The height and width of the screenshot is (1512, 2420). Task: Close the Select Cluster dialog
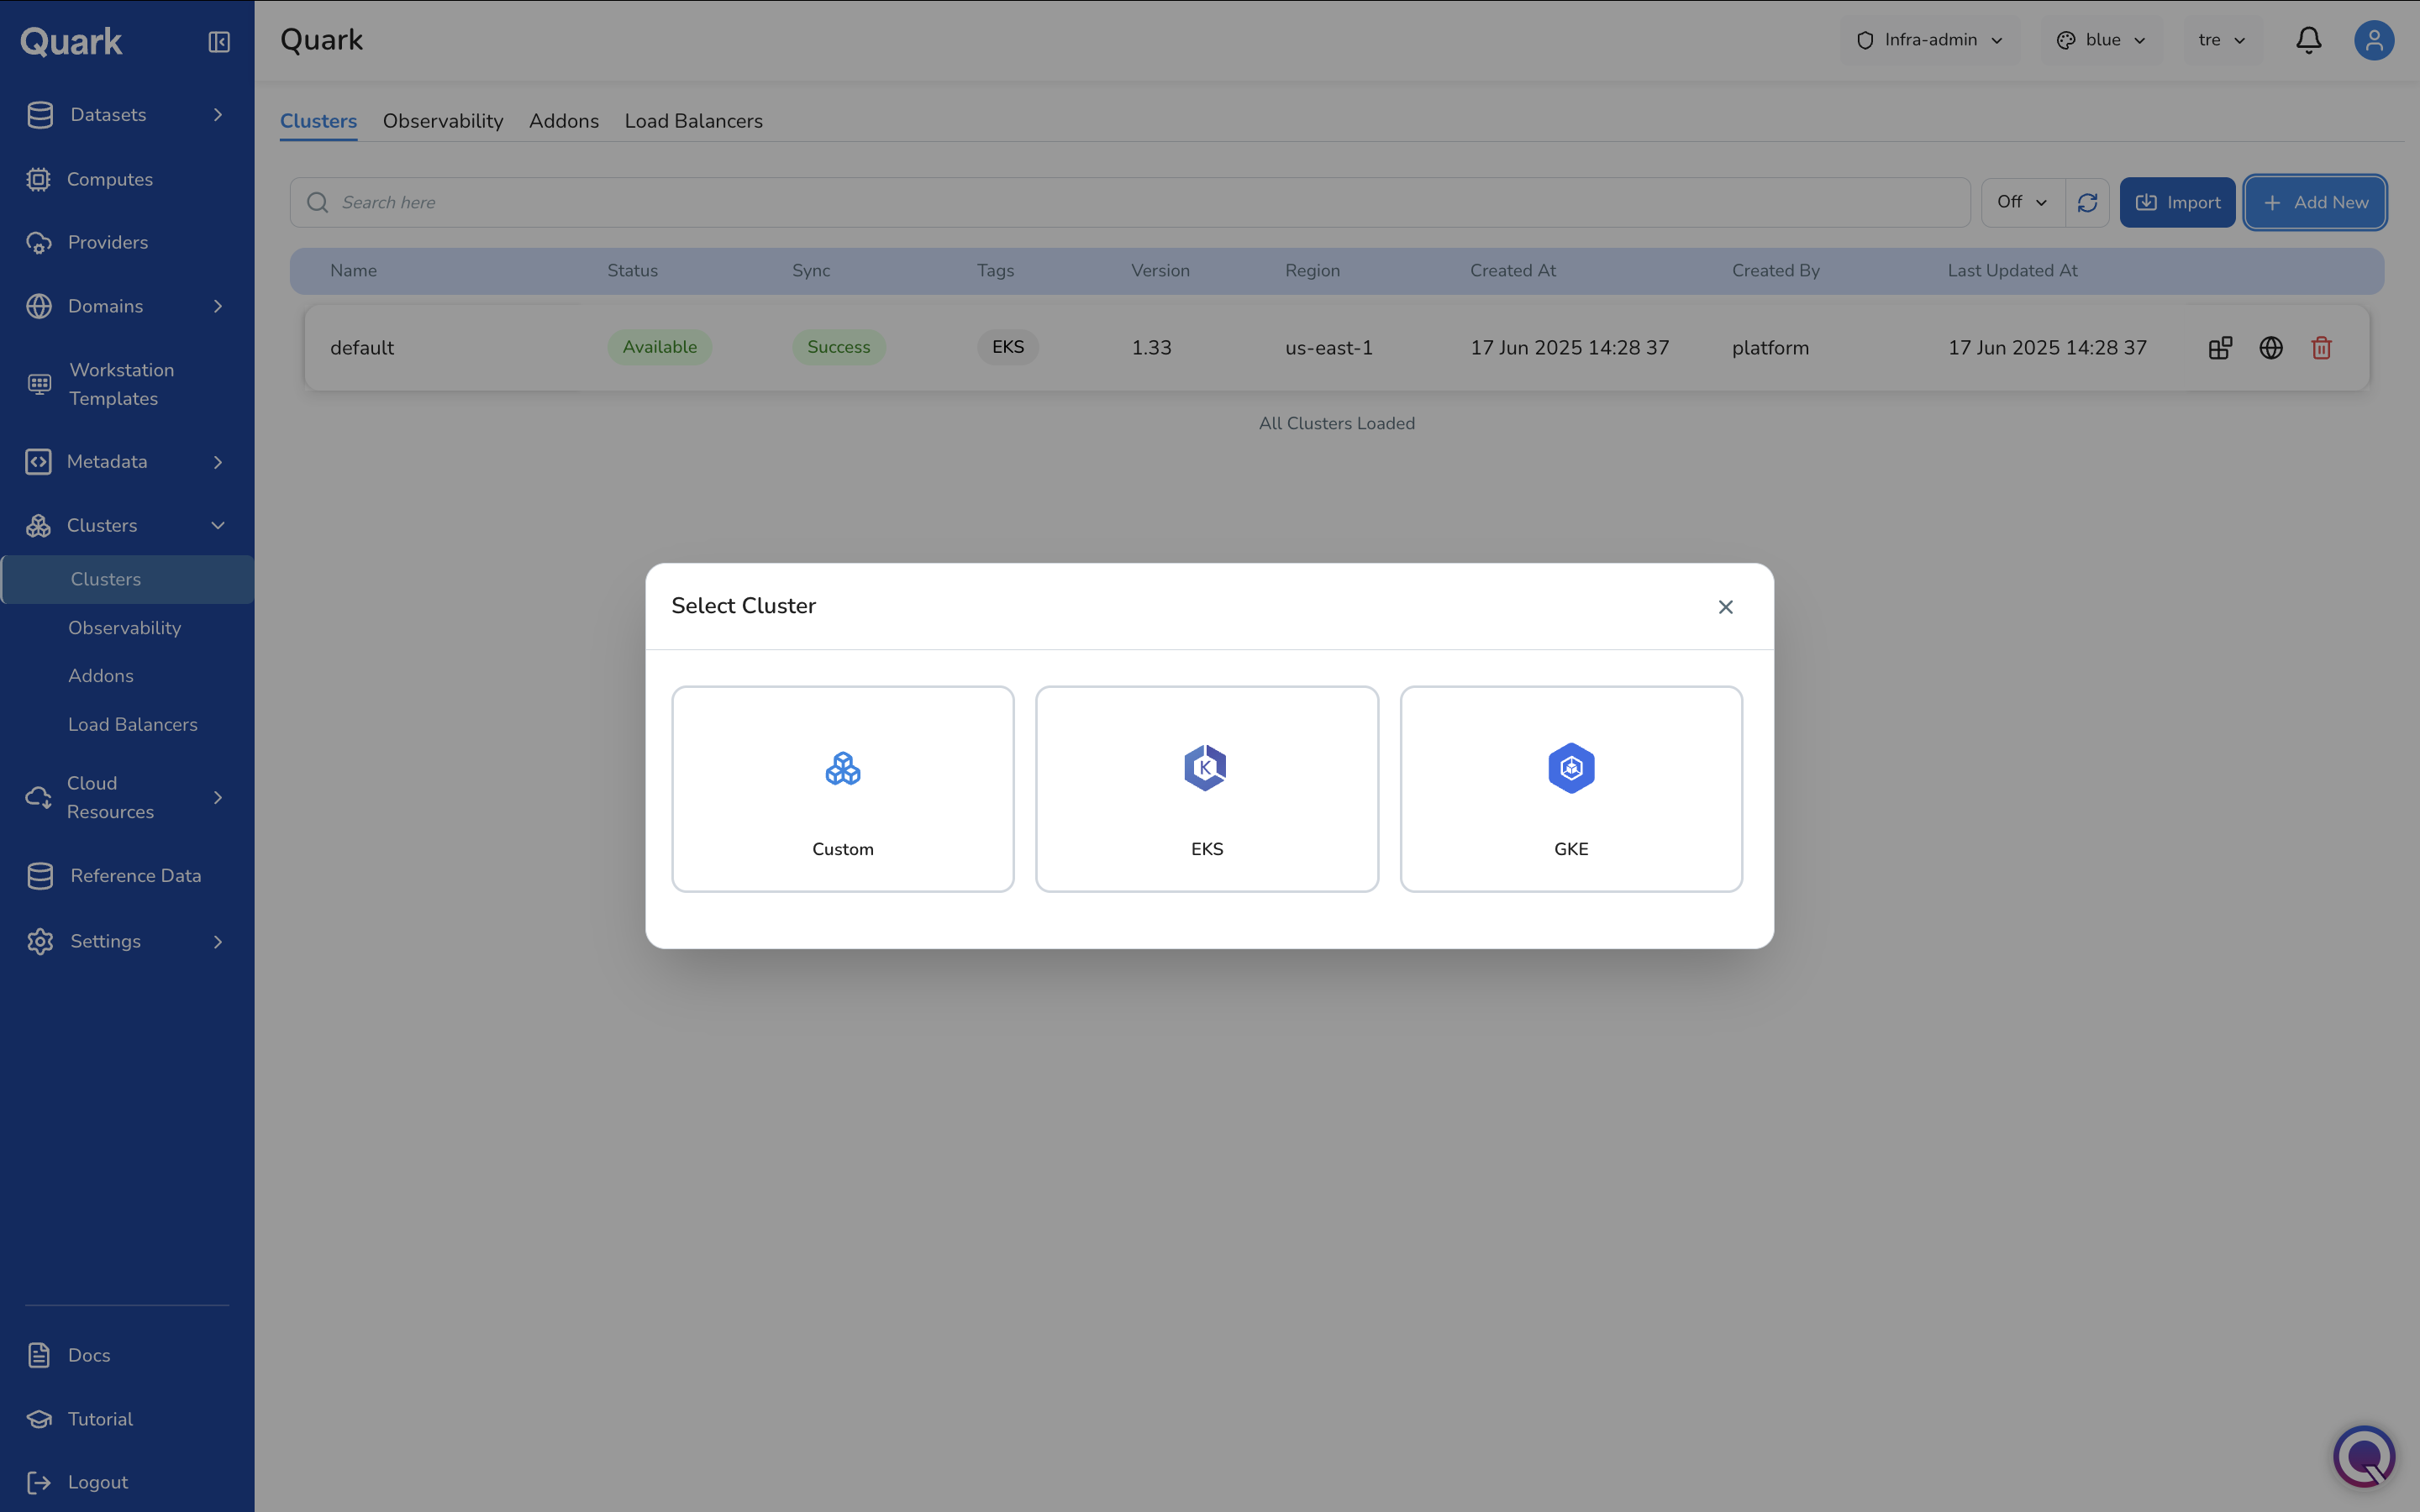pyautogui.click(x=1725, y=607)
